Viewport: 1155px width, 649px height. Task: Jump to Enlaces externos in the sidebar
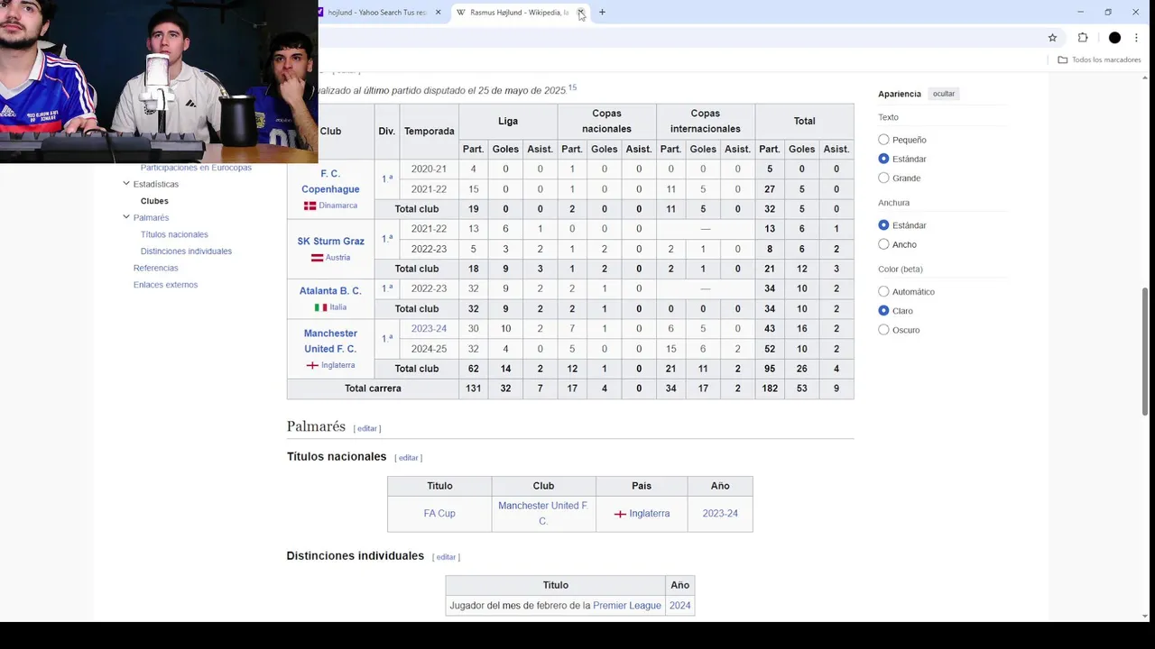[165, 285]
